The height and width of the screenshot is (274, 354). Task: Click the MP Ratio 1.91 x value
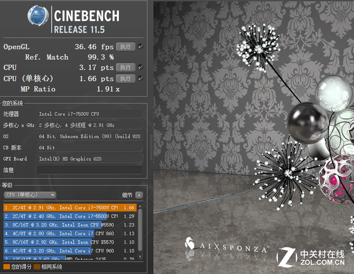108,89
